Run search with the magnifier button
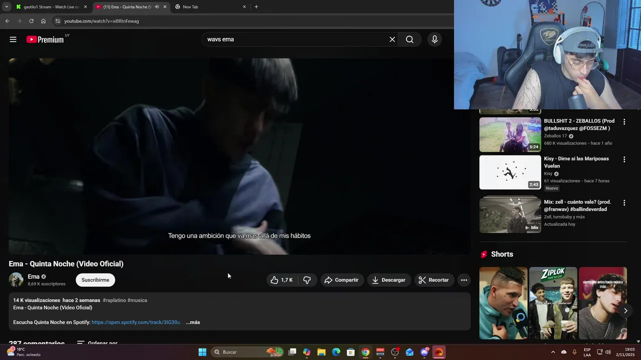Screen dimensions: 641x360 tap(410, 39)
